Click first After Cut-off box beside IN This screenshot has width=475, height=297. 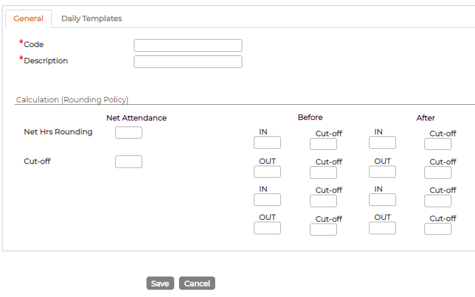coord(438,144)
